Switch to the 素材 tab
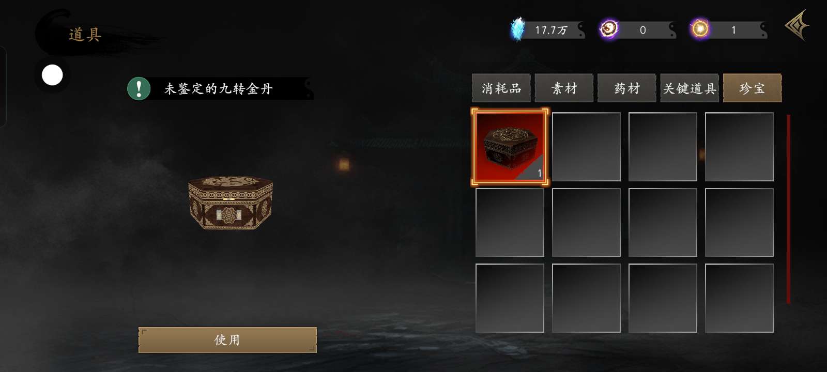This screenshot has width=827, height=372. pos(564,88)
